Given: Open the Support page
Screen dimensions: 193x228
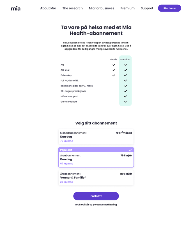Looking at the screenshot, I should pos(147,8).
